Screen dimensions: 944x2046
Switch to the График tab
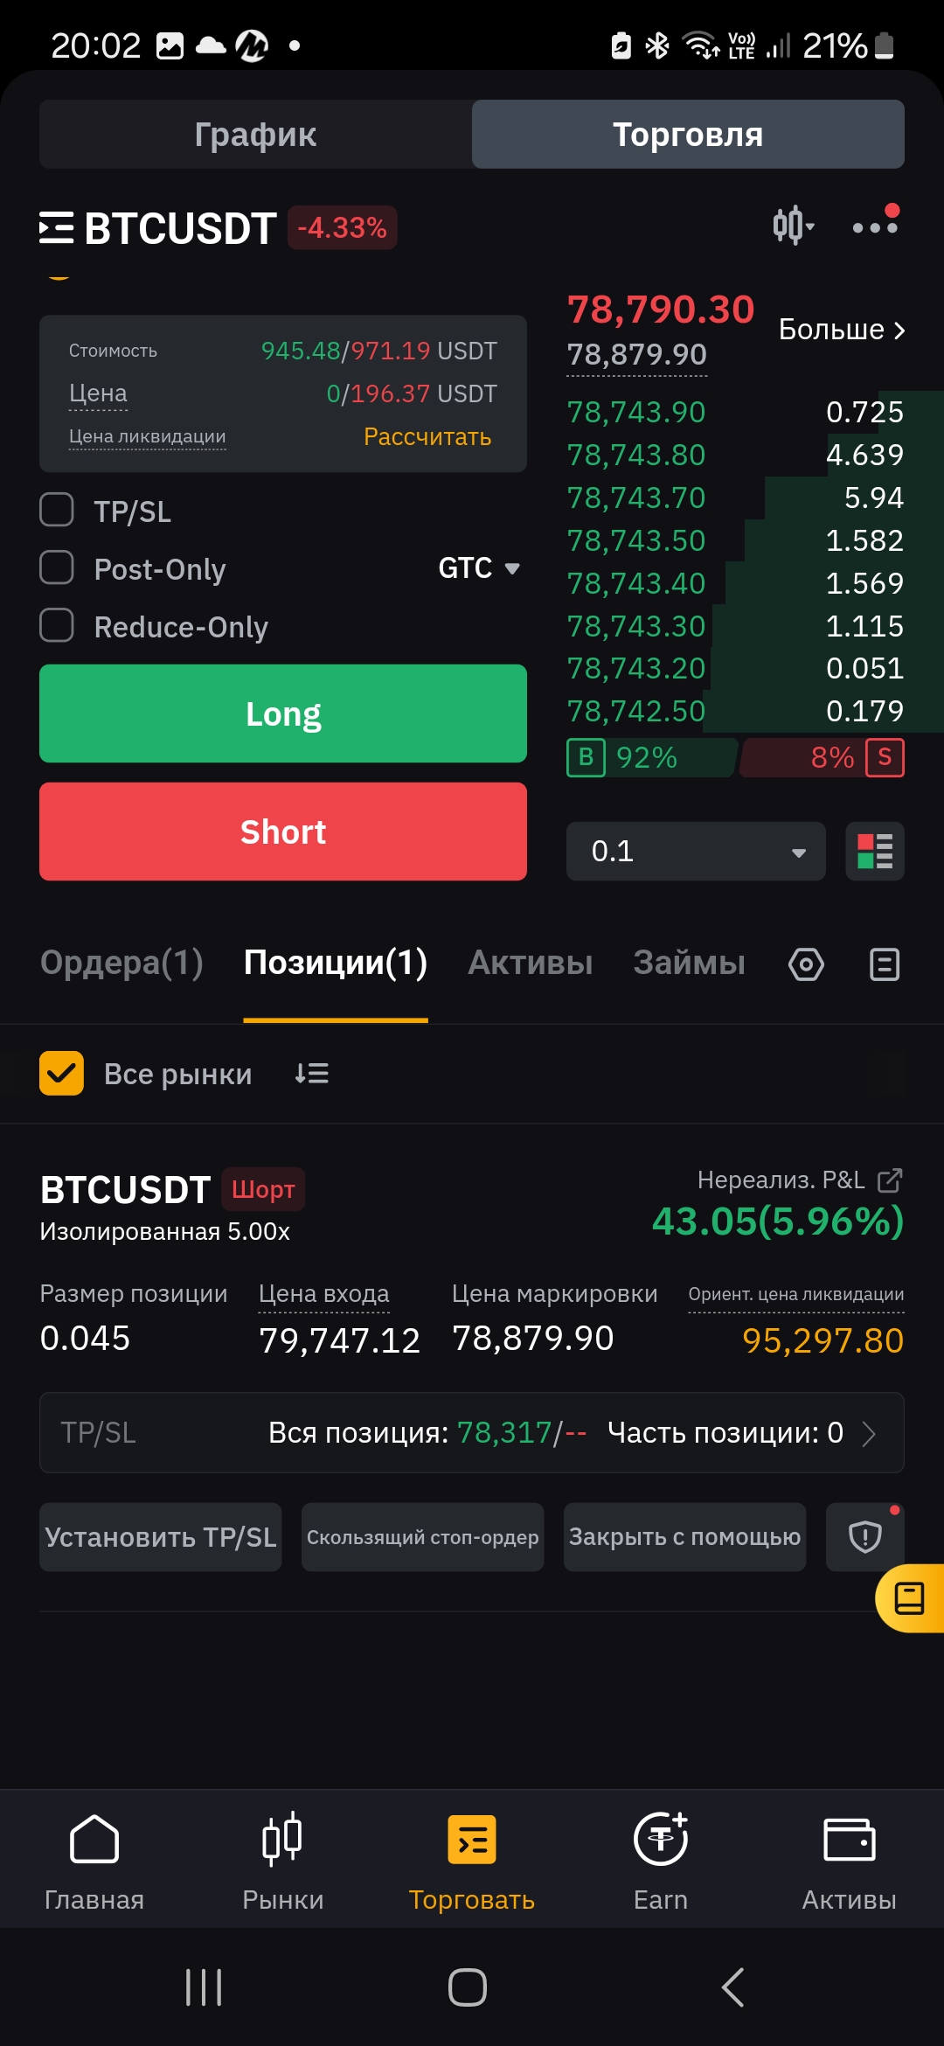pos(255,134)
